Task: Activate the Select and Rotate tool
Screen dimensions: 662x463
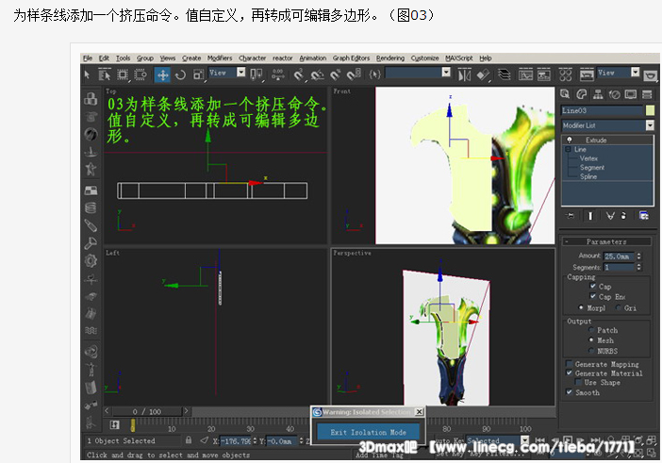Action: (x=180, y=74)
